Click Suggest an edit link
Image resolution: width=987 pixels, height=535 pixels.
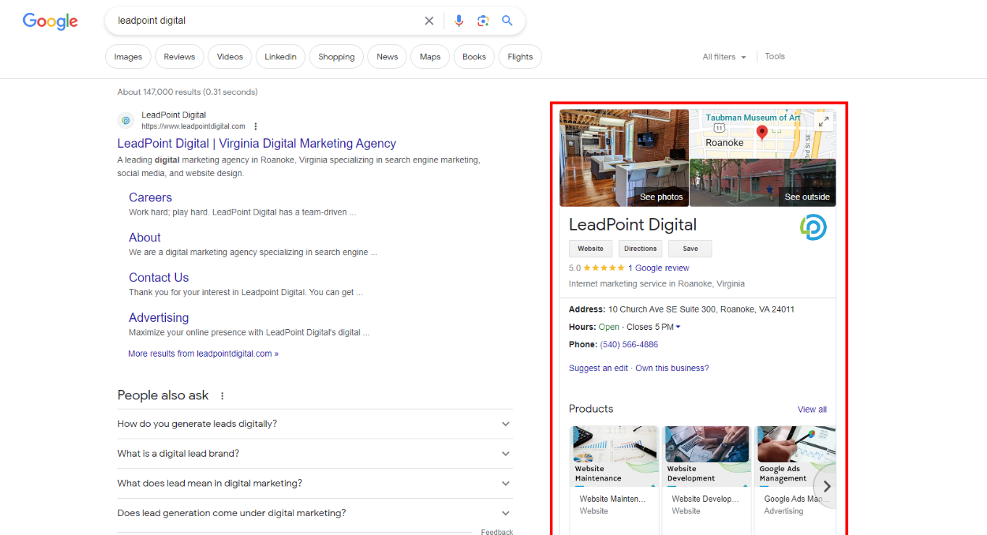coord(599,368)
